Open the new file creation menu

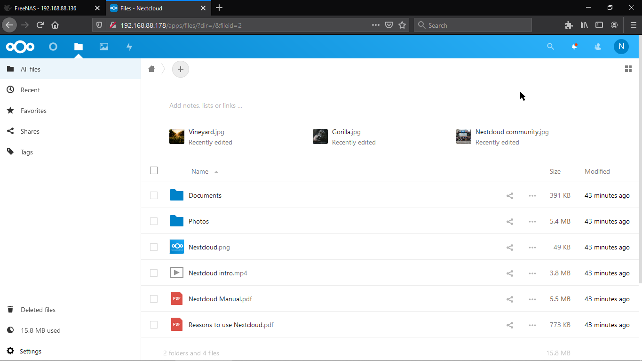coord(181,69)
